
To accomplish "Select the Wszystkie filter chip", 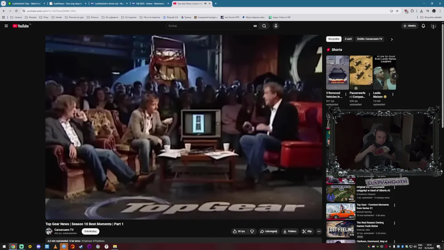I will [x=334, y=39].
